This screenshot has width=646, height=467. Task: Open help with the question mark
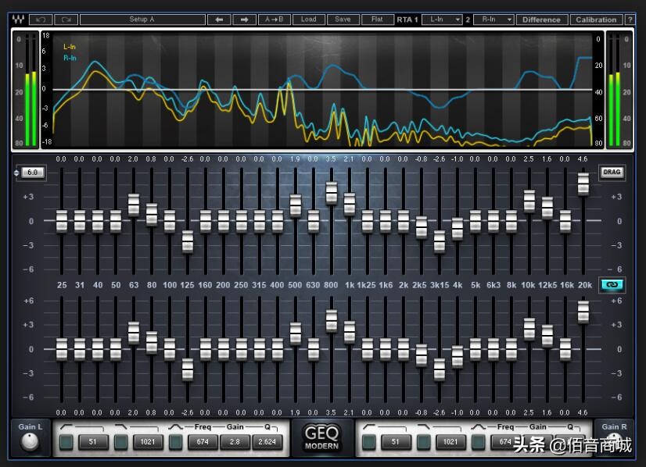click(630, 20)
